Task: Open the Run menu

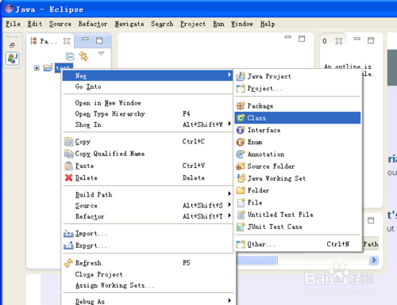Action: [218, 24]
